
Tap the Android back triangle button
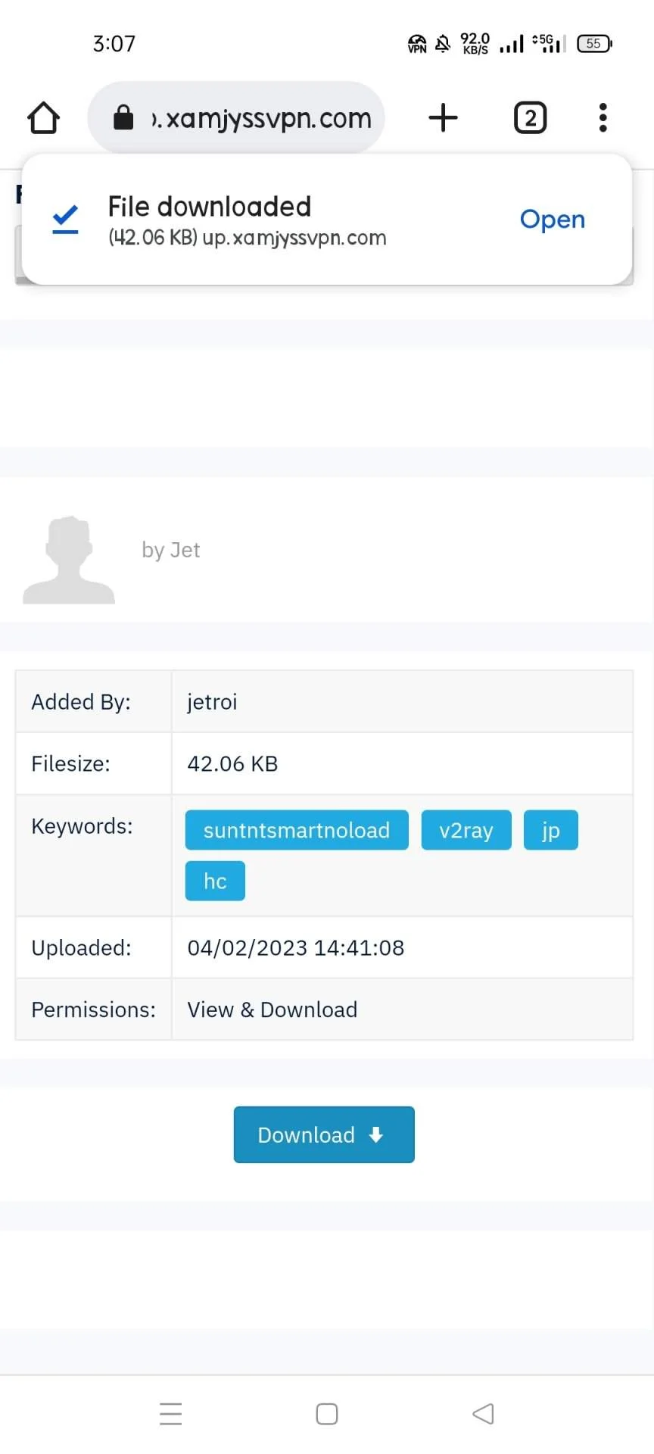pos(483,1414)
